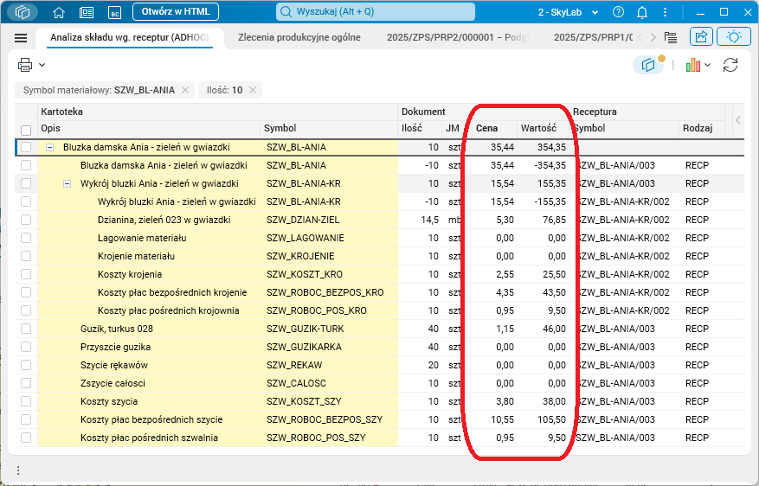Click the help question mark icon
Image resolution: width=759 pixels, height=486 pixels.
pyautogui.click(x=618, y=12)
